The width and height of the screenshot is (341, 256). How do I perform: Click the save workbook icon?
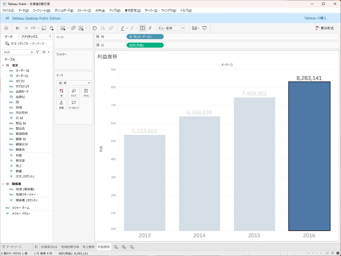pos(44,28)
